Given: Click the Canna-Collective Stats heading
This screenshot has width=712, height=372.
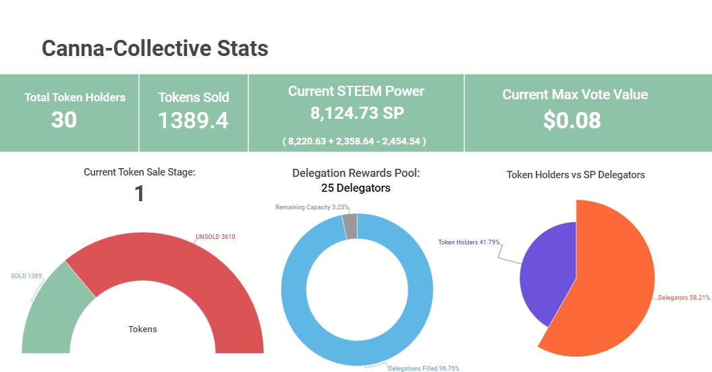Looking at the screenshot, I should point(155,49).
